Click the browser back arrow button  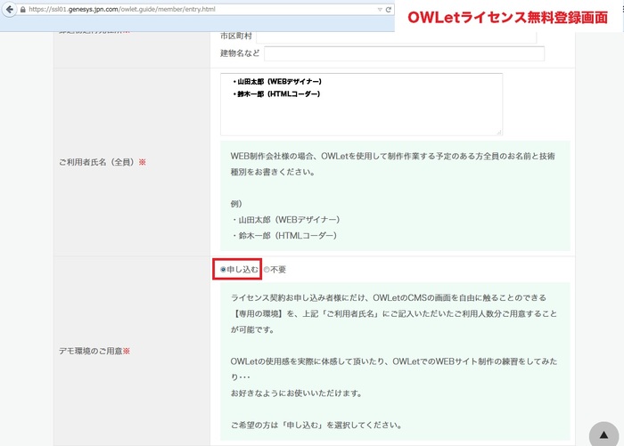(10, 10)
